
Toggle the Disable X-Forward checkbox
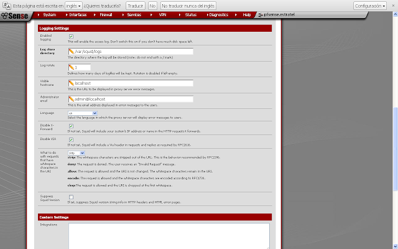71,126
